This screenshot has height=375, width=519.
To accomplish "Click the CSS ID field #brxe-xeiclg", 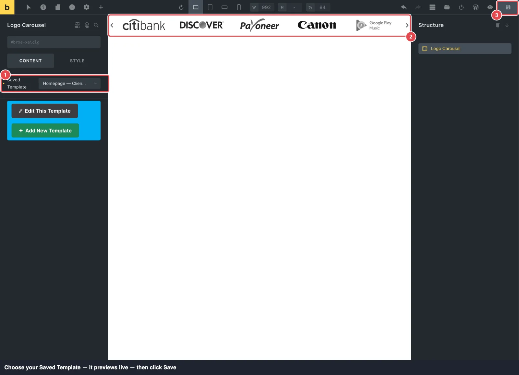I will (54, 42).
